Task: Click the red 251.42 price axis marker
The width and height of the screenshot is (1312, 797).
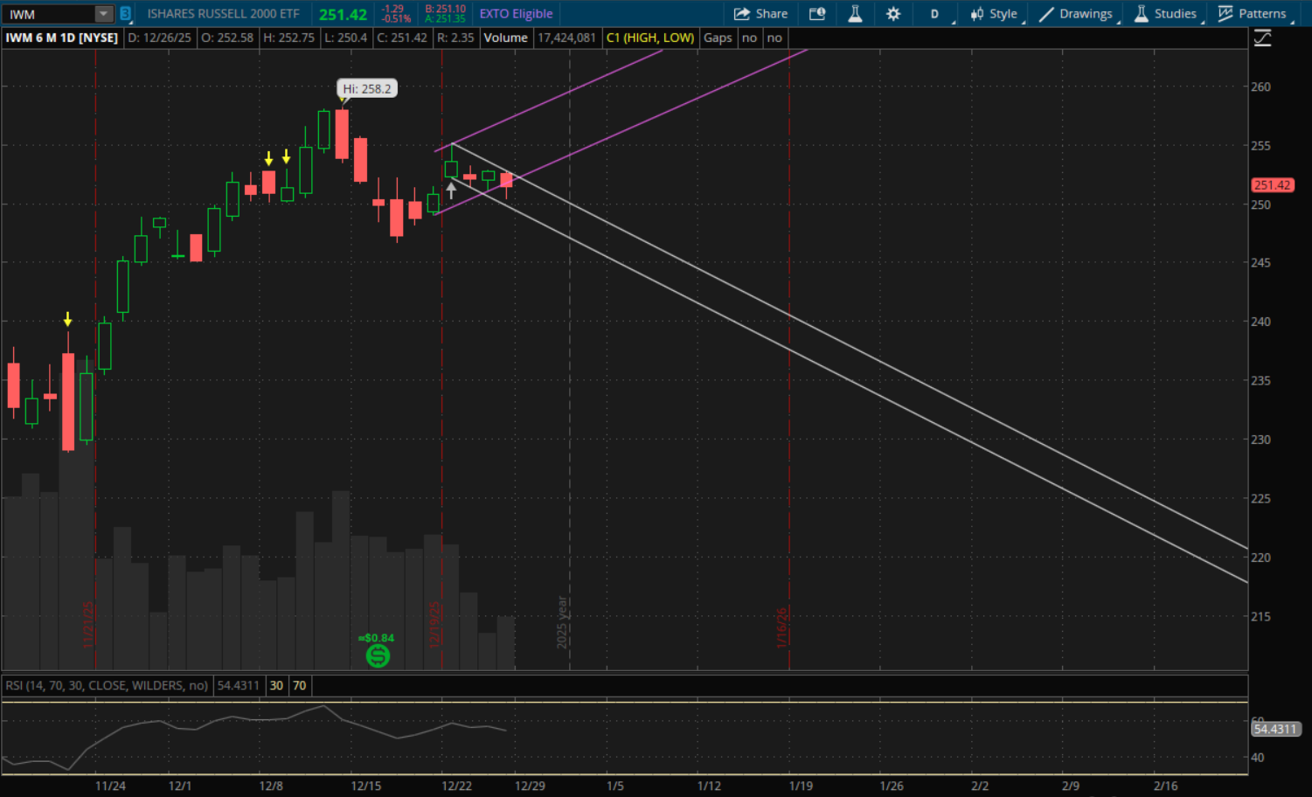Action: [x=1272, y=185]
